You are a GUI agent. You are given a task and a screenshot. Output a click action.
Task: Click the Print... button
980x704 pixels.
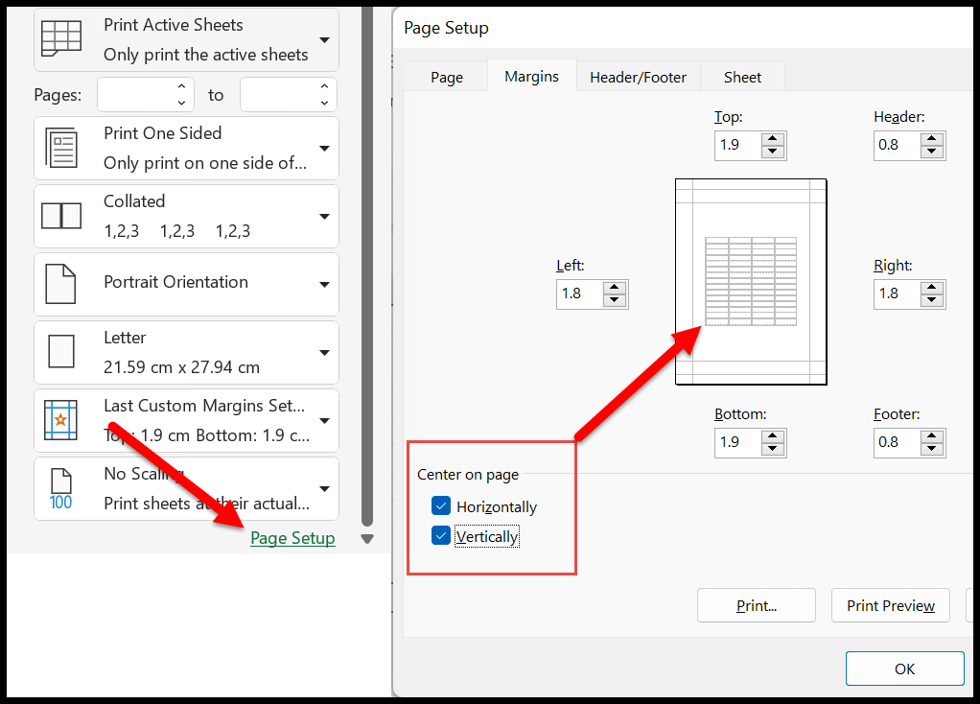tap(757, 605)
